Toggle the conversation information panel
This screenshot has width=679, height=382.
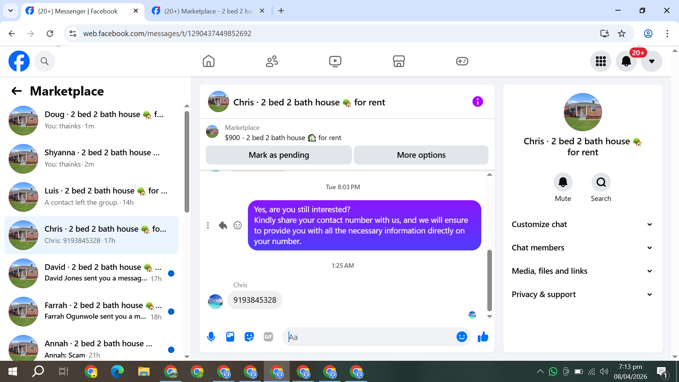(x=477, y=102)
